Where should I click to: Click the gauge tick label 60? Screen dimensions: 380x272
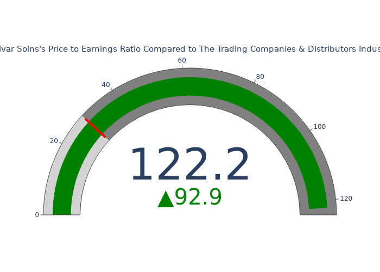(182, 60)
